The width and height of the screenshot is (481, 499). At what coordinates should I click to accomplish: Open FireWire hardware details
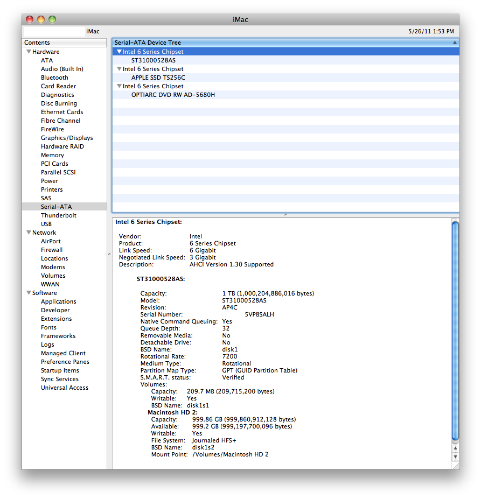(x=52, y=129)
